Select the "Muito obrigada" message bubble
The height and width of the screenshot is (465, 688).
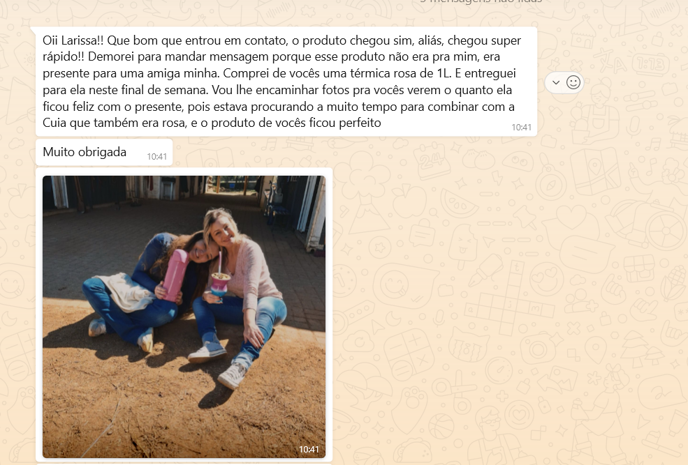[104, 153]
